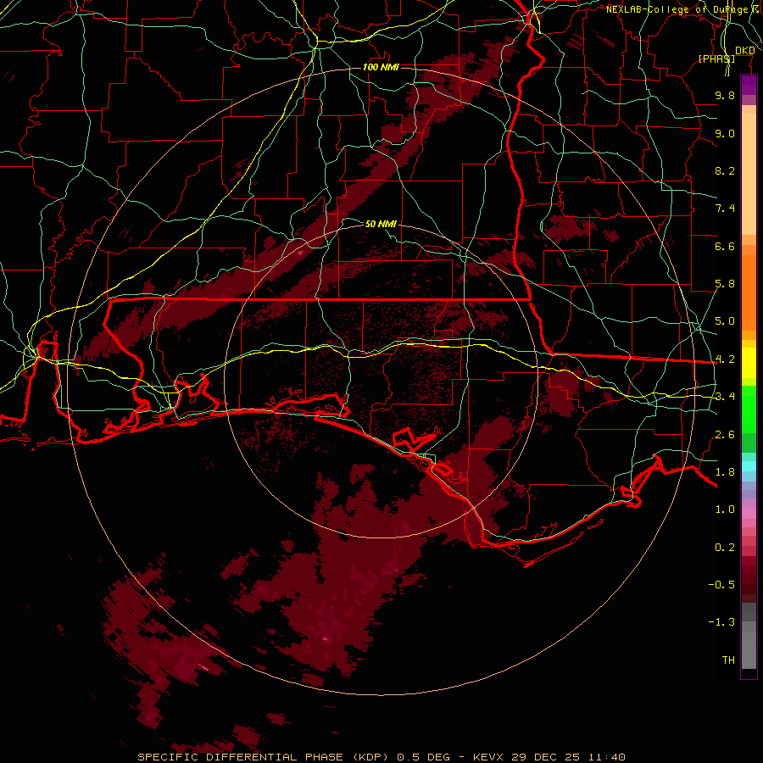The height and width of the screenshot is (763, 763).
Task: Click the TH label on the color scale
Action: (728, 660)
